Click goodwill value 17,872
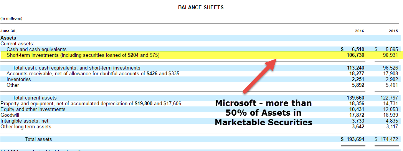Image resolution: width=403 pixels, height=151 pixels. (x=357, y=115)
